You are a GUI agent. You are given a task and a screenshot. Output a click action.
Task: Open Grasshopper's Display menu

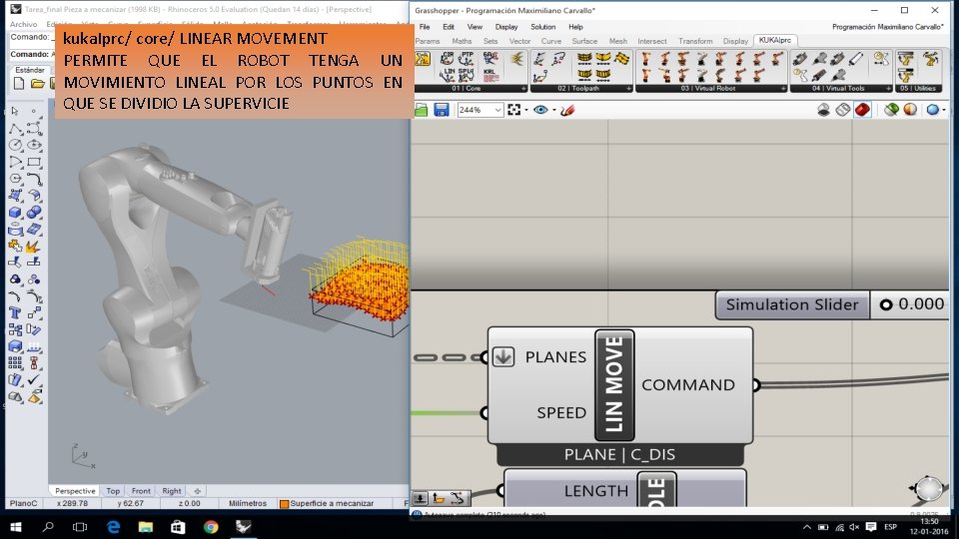point(505,27)
